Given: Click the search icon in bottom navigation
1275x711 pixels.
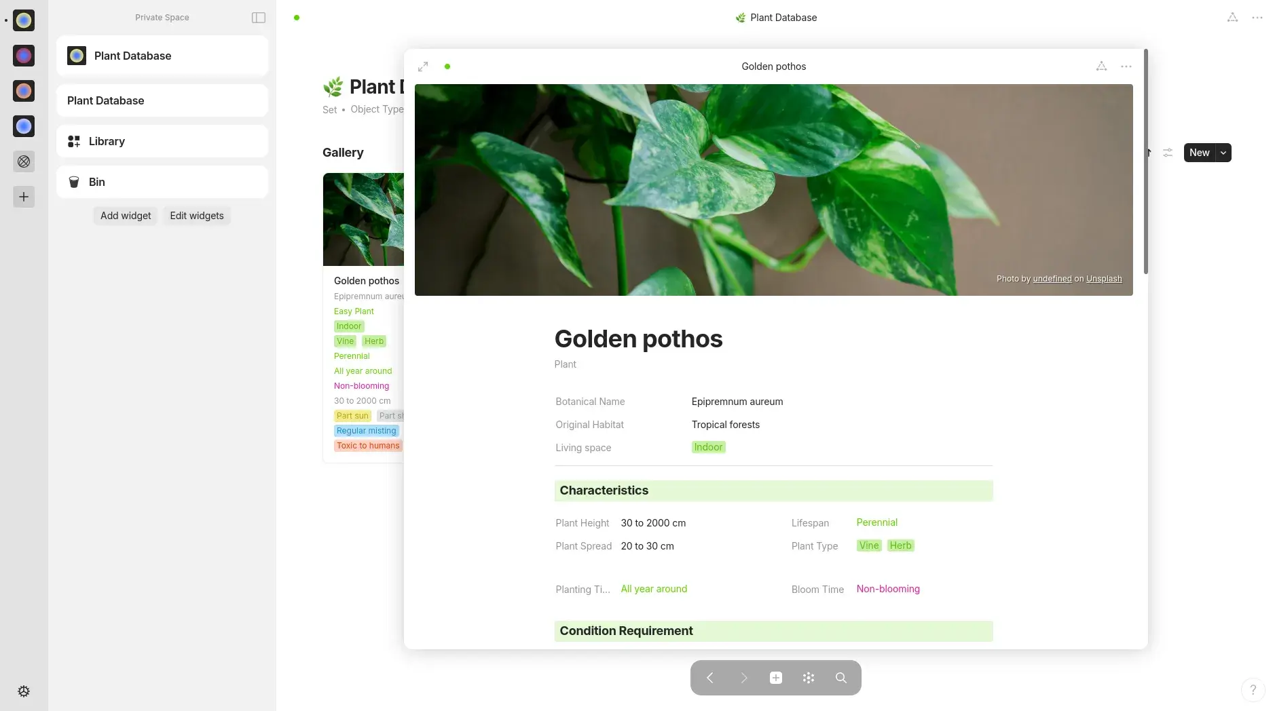Looking at the screenshot, I should [x=840, y=678].
